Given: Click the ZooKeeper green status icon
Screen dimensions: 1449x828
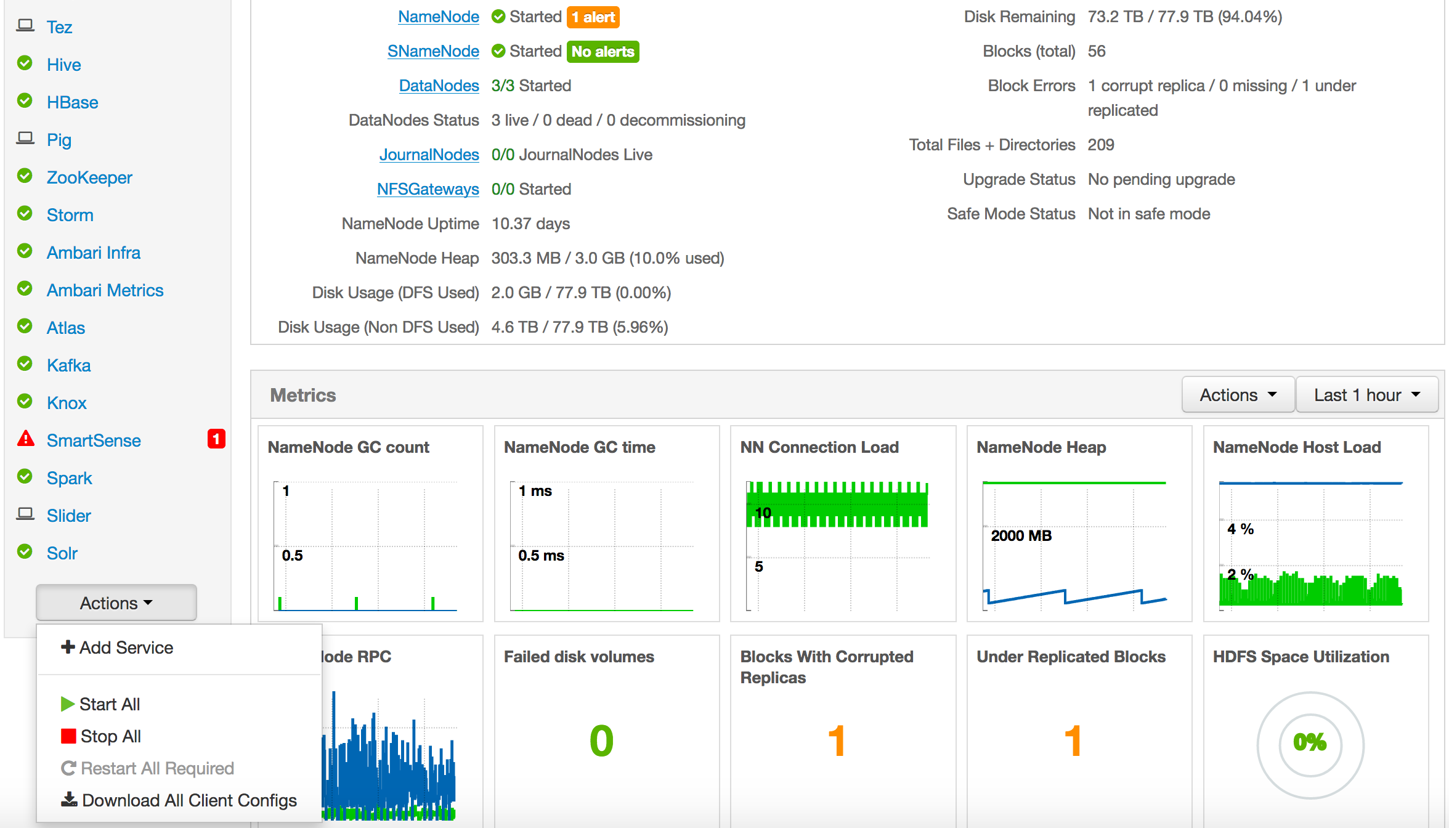Looking at the screenshot, I should 25,176.
